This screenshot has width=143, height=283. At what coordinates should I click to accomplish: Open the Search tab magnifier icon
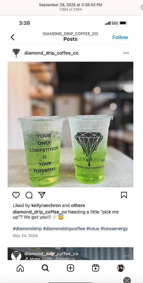(x=45, y=268)
